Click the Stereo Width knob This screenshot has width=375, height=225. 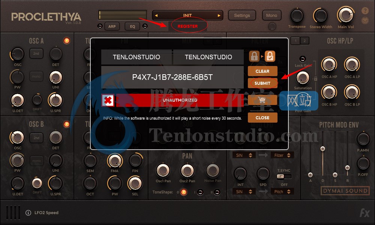(321, 16)
